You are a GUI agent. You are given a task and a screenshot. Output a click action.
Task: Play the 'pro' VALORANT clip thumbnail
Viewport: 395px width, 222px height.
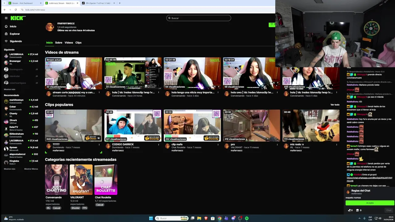[x=252, y=125]
